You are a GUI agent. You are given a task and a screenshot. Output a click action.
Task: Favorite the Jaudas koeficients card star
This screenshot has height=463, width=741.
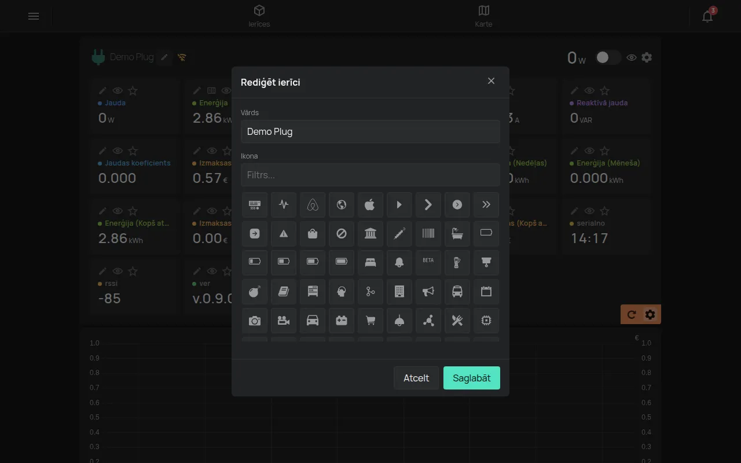tap(133, 151)
